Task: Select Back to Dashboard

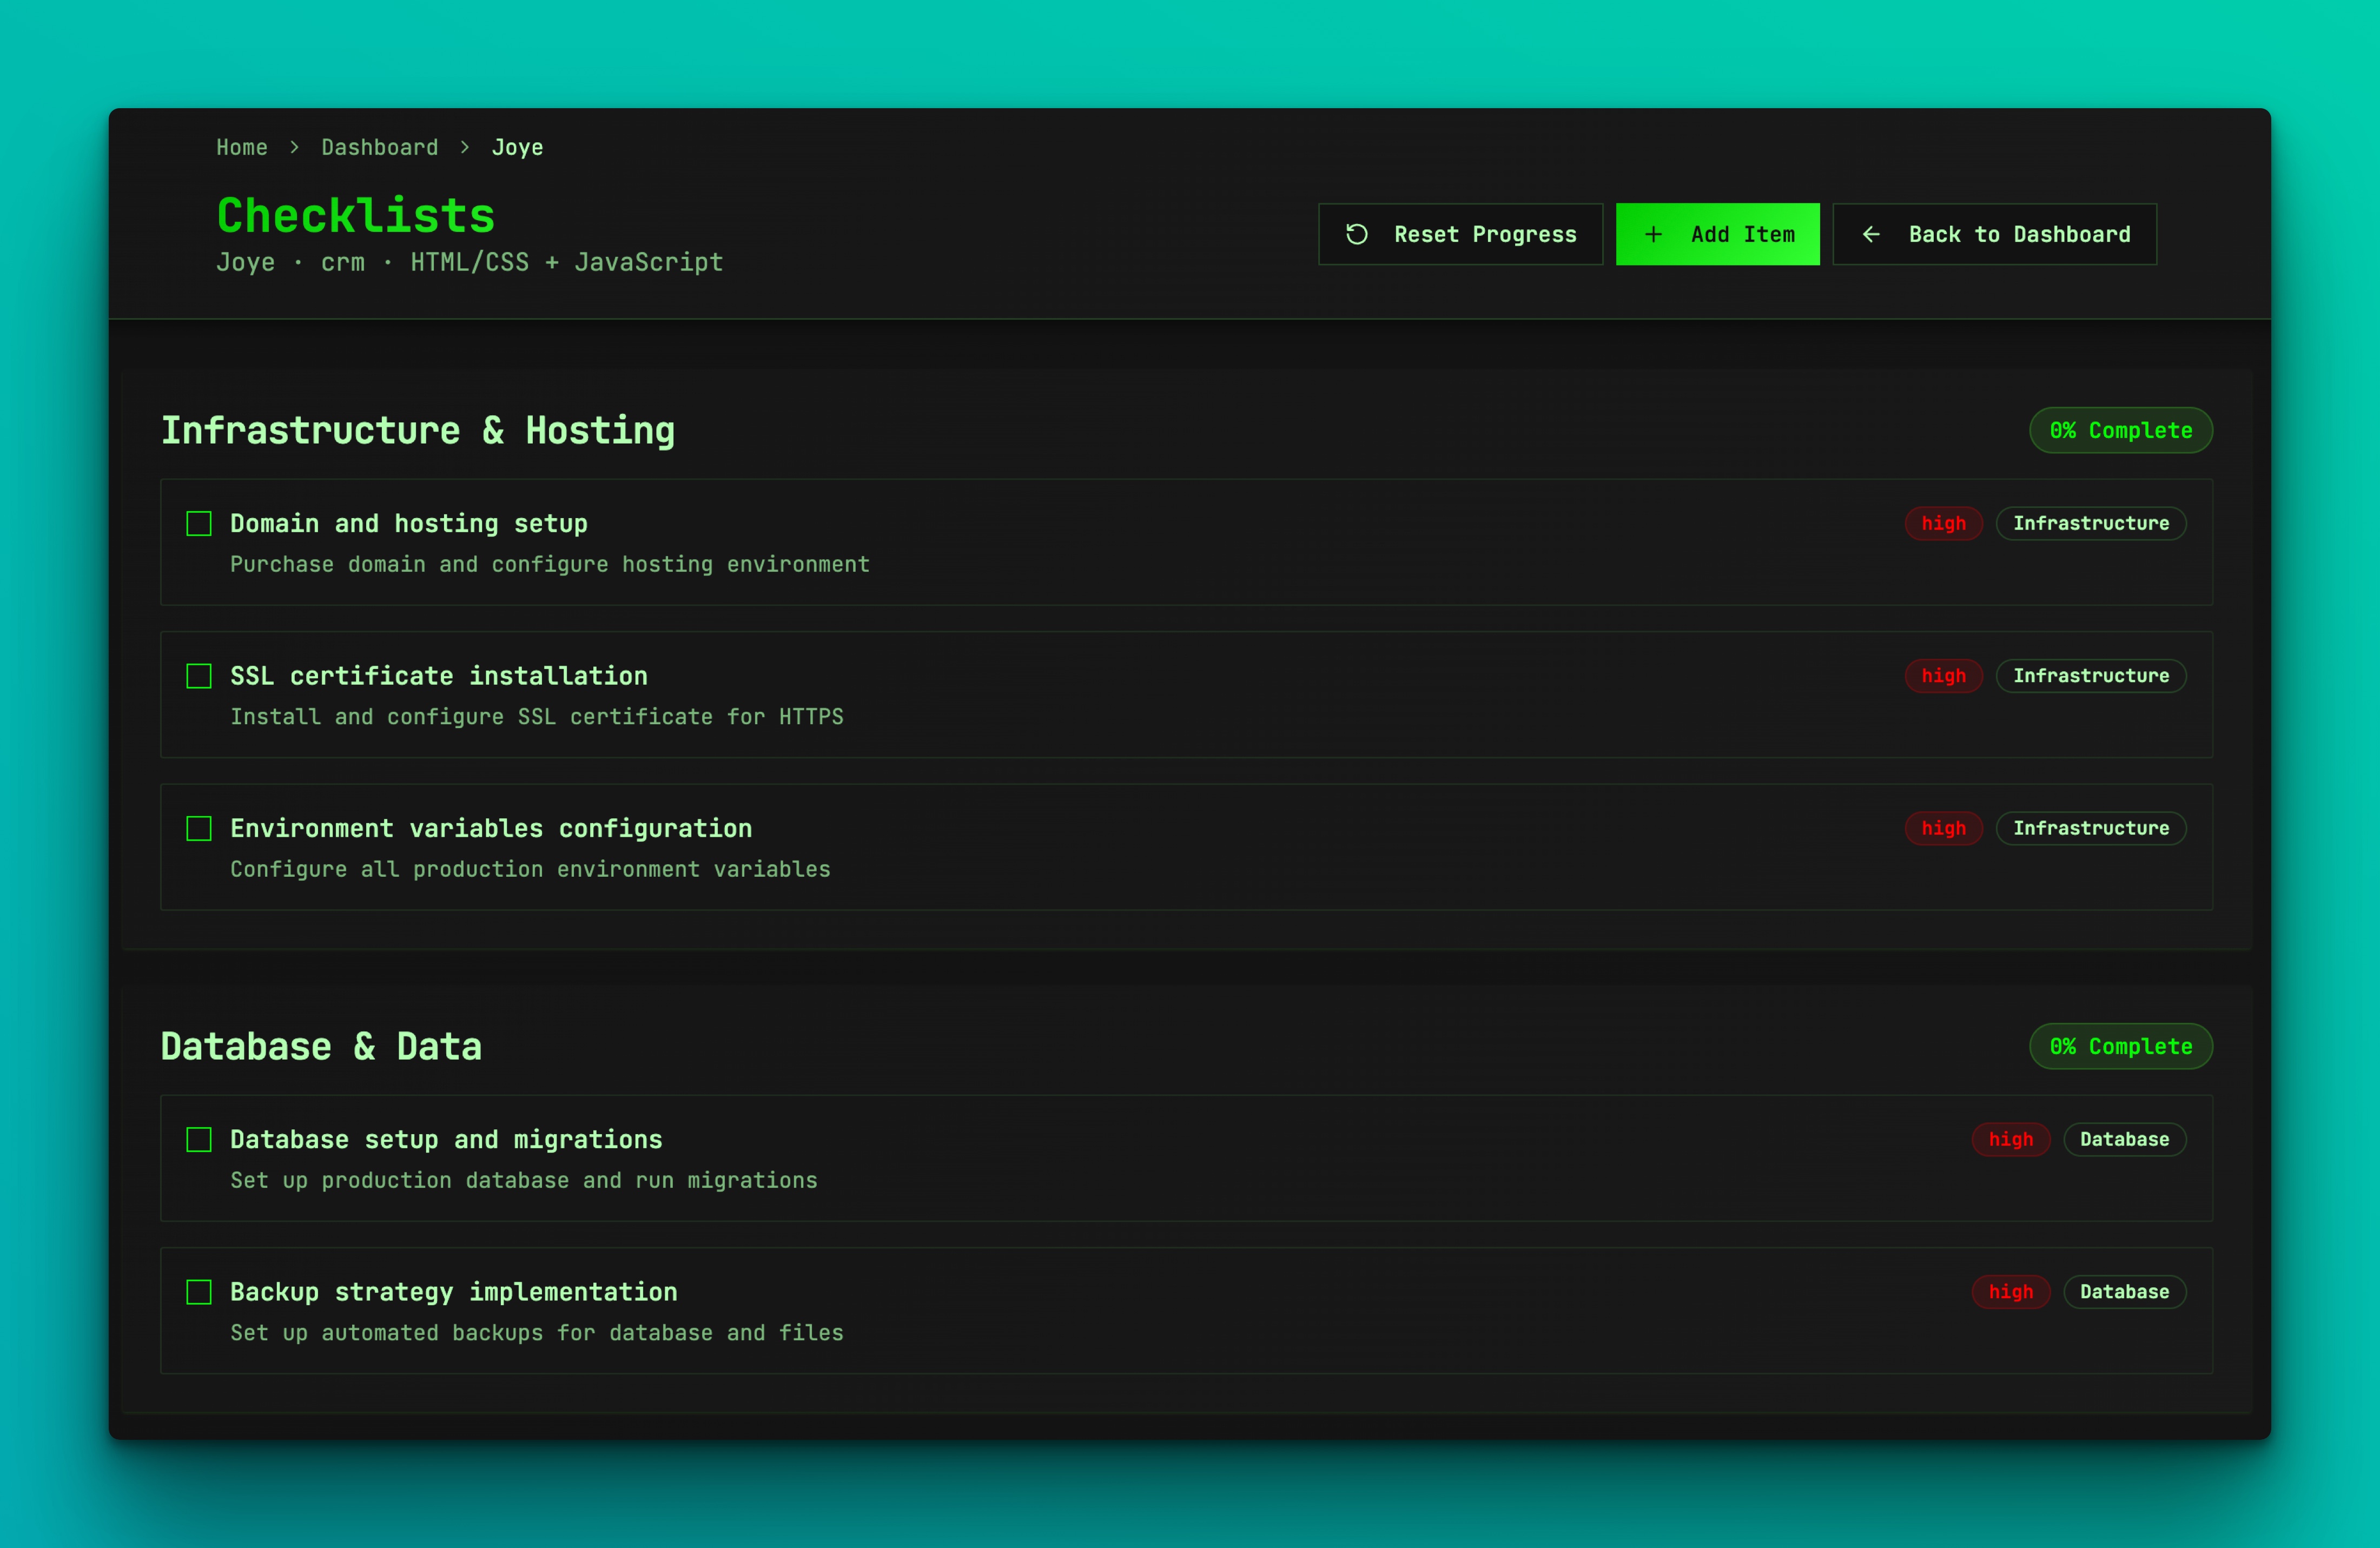Action: pos(1993,234)
